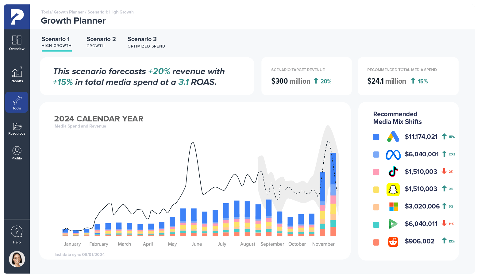The width and height of the screenshot is (481, 279).
Task: Click the up arrow next to $3,020,006
Action: pyautogui.click(x=444, y=206)
